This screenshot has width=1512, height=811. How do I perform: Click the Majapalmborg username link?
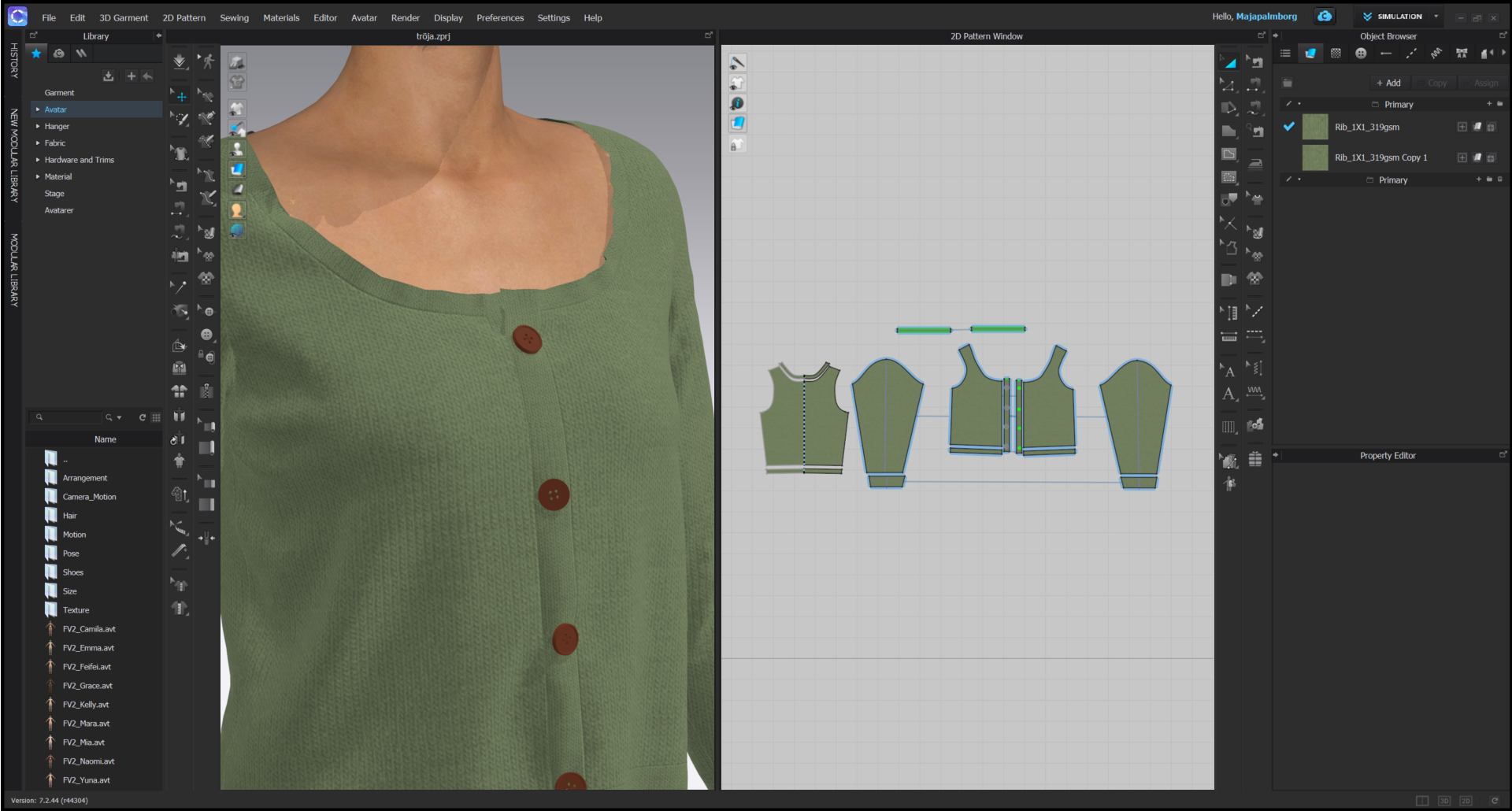click(1266, 17)
